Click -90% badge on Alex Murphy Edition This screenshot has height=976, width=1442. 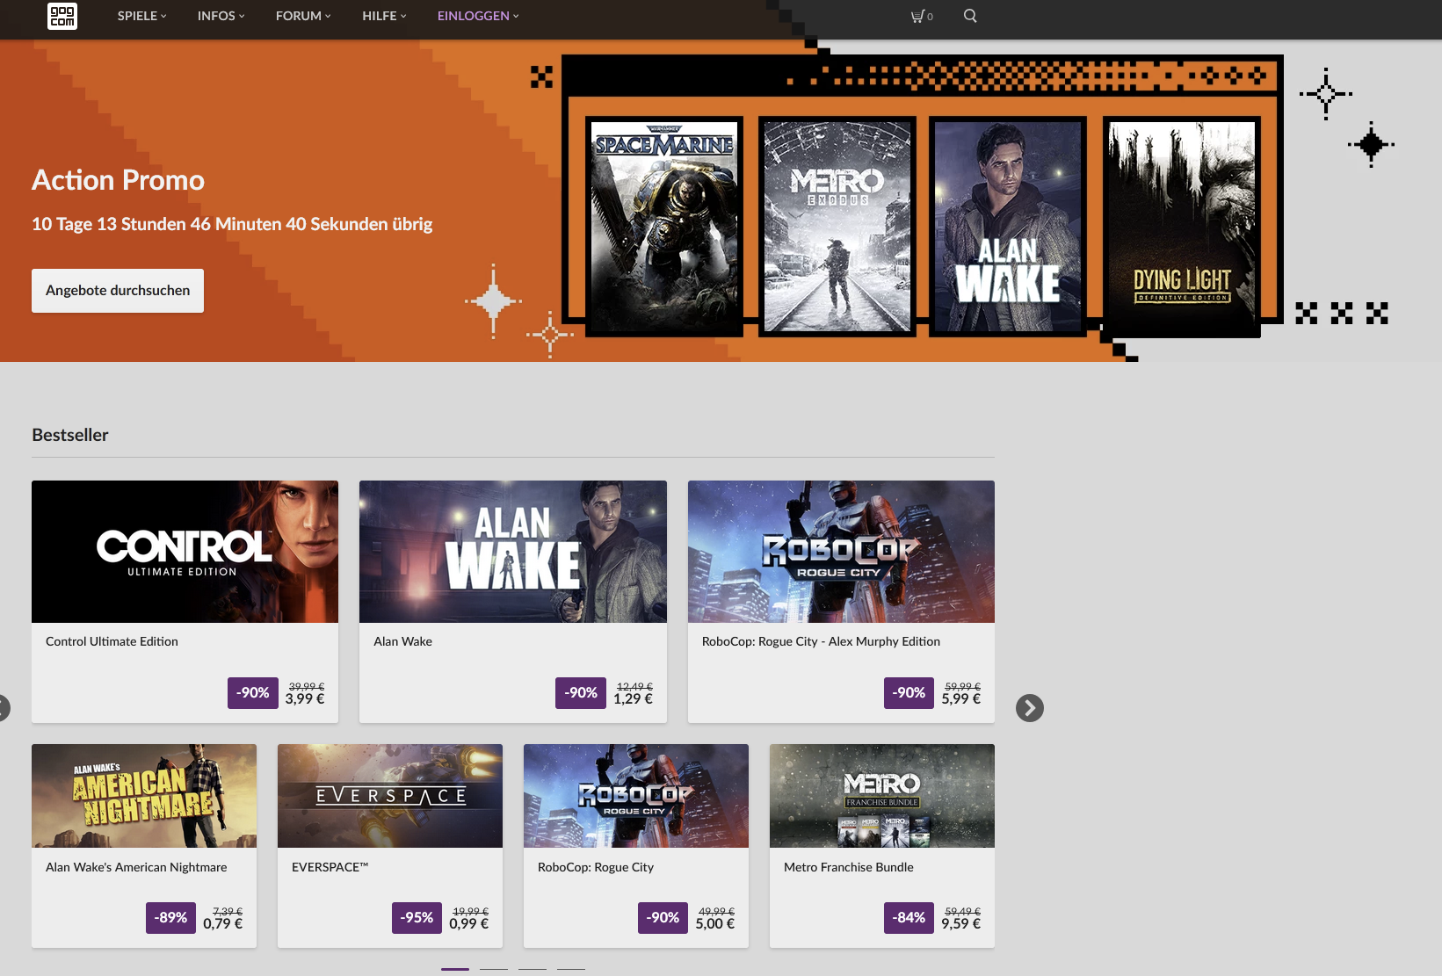[x=909, y=693]
